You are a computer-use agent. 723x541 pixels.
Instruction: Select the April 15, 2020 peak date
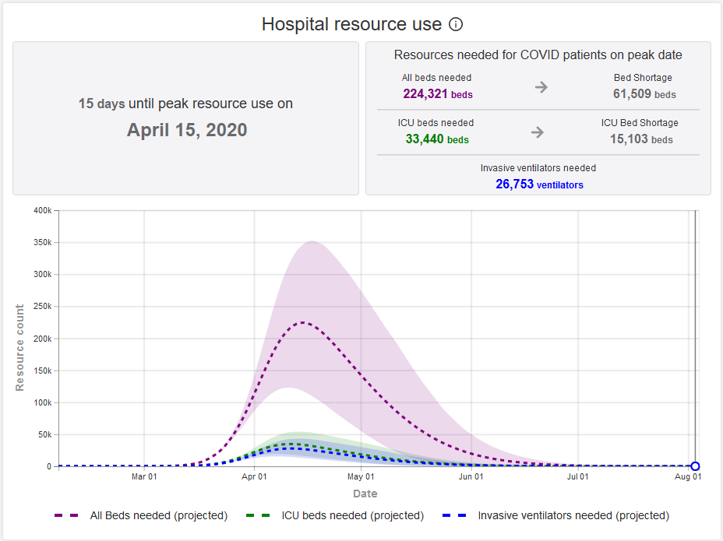(187, 130)
